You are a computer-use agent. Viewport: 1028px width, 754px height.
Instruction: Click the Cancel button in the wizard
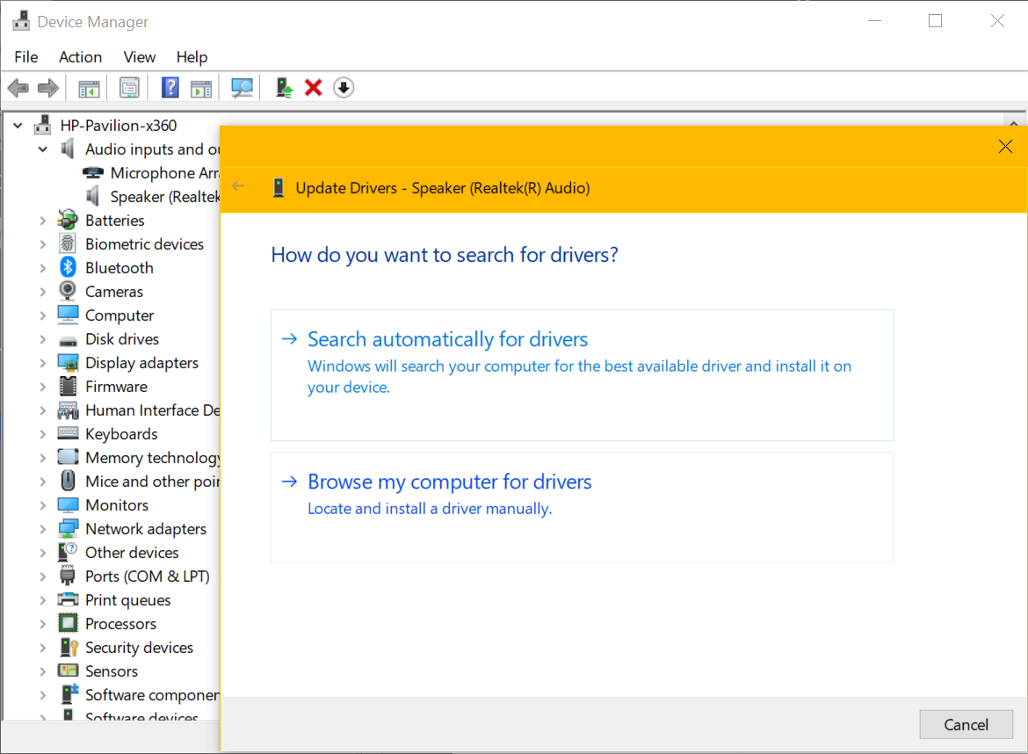(966, 724)
